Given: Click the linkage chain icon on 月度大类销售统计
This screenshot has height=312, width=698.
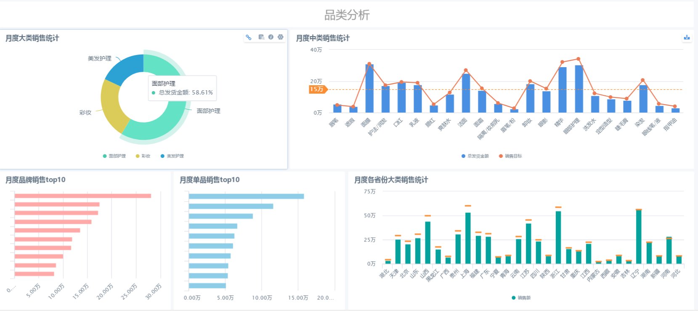Looking at the screenshot, I should click(249, 37).
